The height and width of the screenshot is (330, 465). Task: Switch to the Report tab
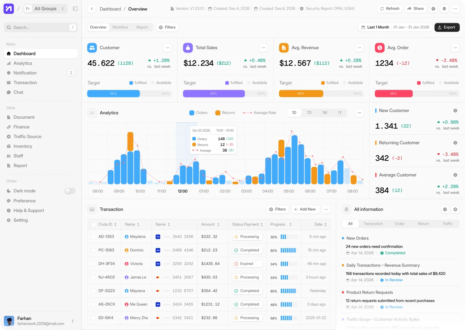click(142, 27)
